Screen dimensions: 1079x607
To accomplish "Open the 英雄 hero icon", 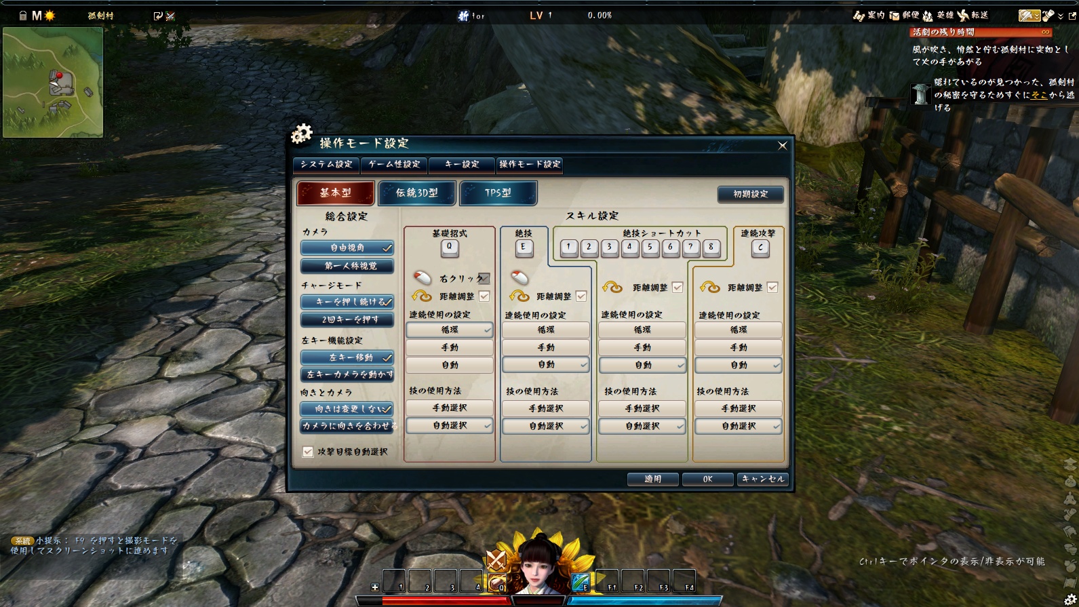I will coord(927,15).
